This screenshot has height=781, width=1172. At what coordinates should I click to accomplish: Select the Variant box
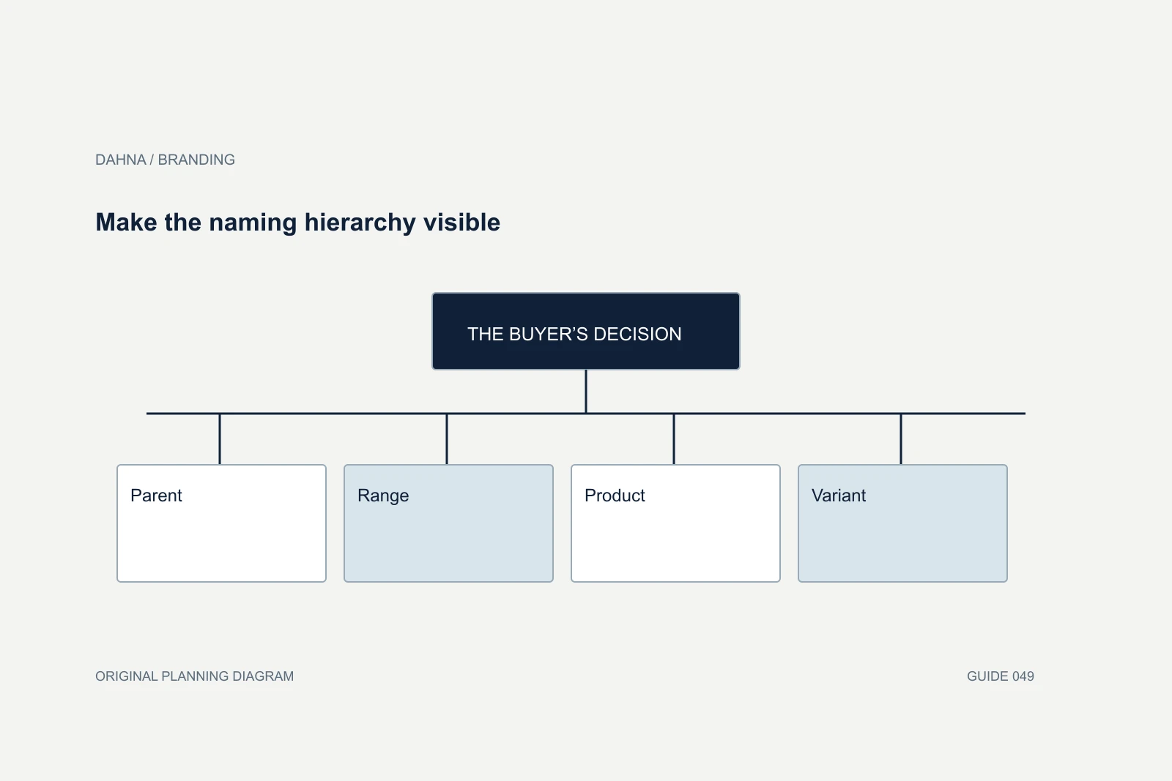[902, 523]
